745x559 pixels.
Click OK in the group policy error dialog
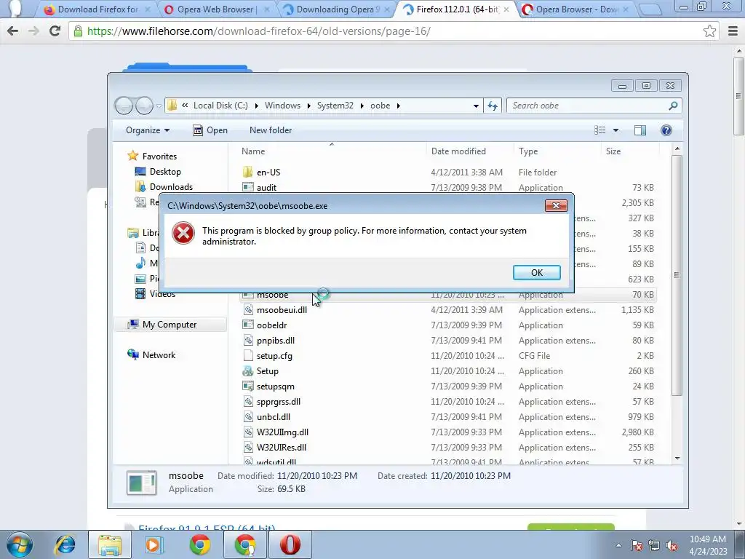536,272
